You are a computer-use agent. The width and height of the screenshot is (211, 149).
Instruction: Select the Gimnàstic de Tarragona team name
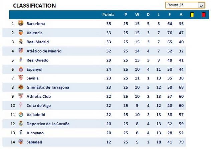pyautogui.click(x=48, y=87)
